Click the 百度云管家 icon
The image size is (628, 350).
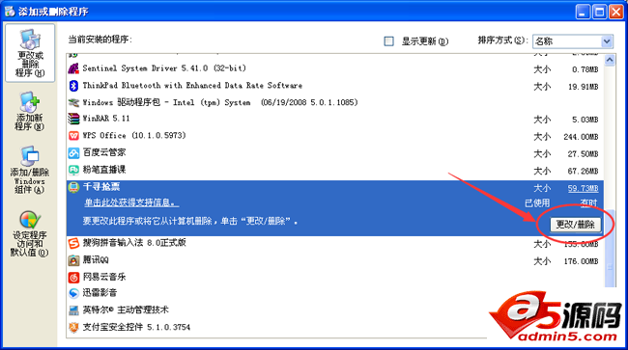pyautogui.click(x=73, y=153)
